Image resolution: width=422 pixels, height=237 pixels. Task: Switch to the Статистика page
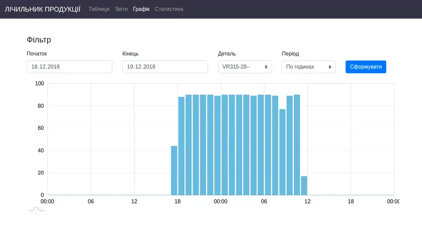pyautogui.click(x=169, y=9)
